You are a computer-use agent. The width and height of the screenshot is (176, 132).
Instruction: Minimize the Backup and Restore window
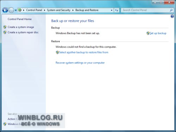[x=155, y=2]
